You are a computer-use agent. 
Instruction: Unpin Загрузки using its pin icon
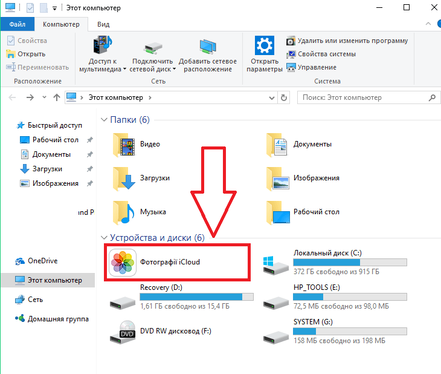(x=90, y=169)
